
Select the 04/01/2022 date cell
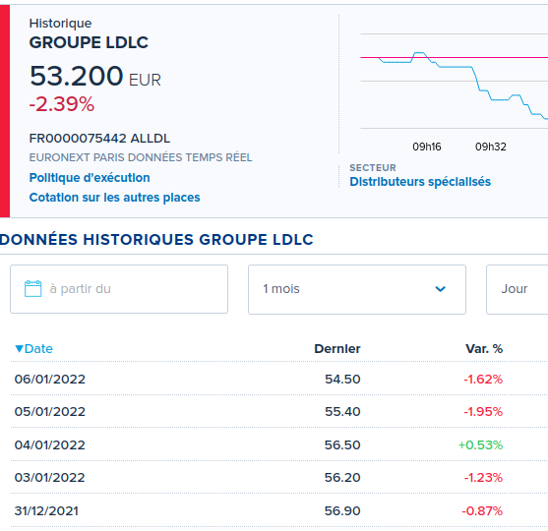pyautogui.click(x=49, y=444)
